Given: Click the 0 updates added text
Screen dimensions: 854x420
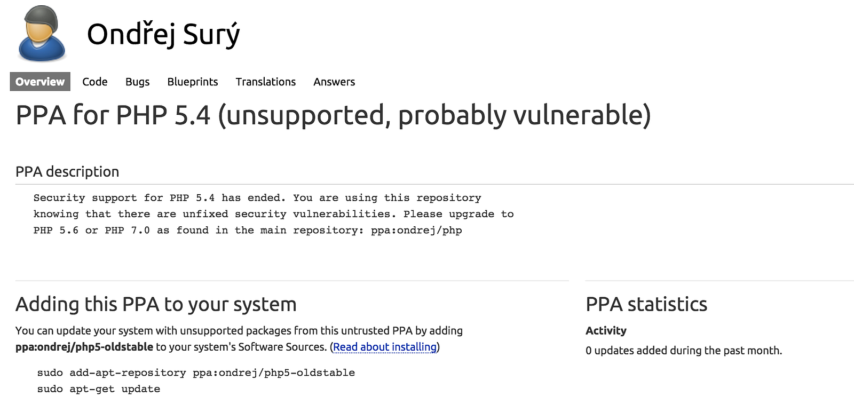Looking at the screenshot, I should 684,351.
